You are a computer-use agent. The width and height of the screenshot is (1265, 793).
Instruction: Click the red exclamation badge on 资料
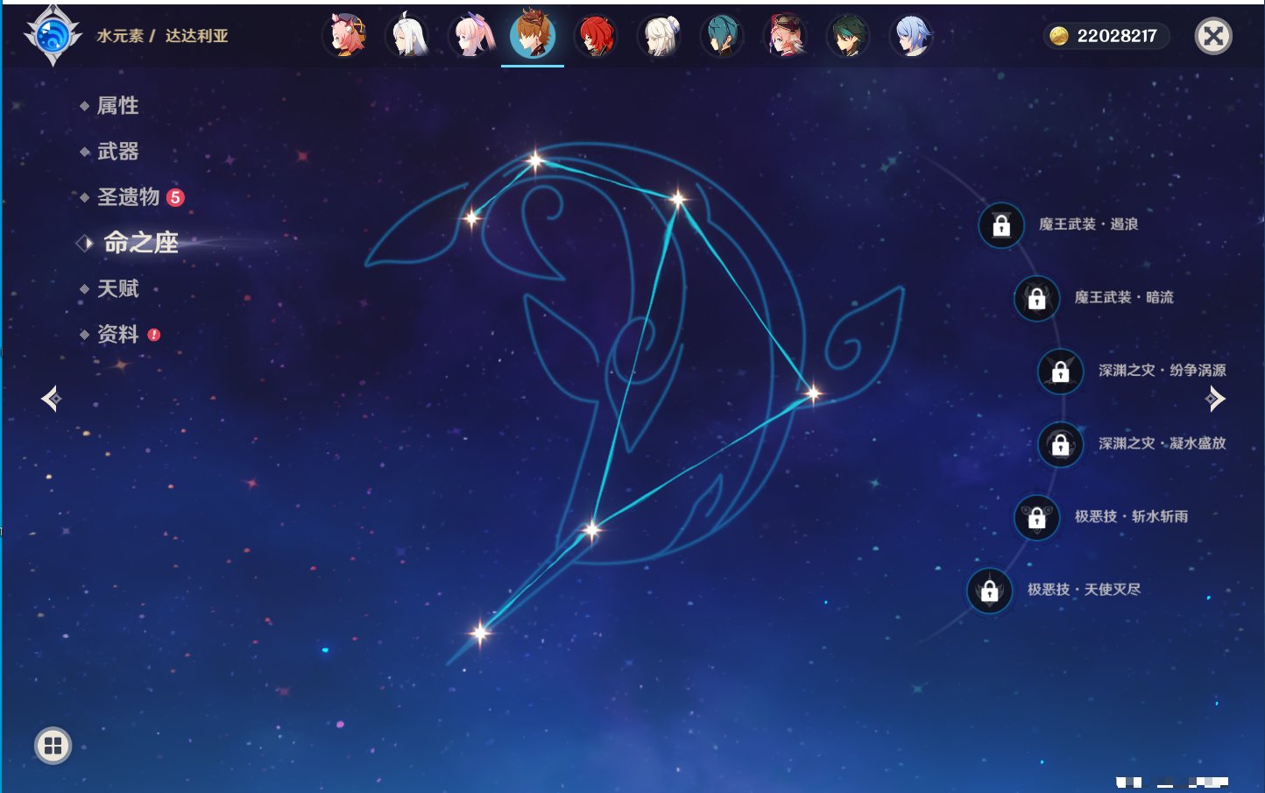(x=154, y=335)
